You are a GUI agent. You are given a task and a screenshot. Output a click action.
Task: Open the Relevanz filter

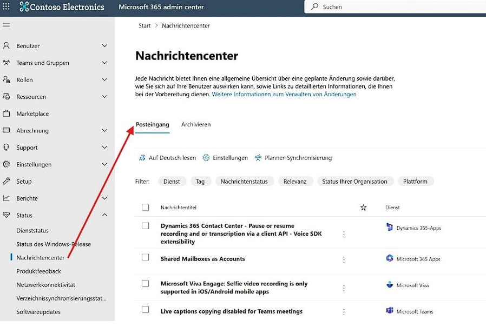pos(295,182)
